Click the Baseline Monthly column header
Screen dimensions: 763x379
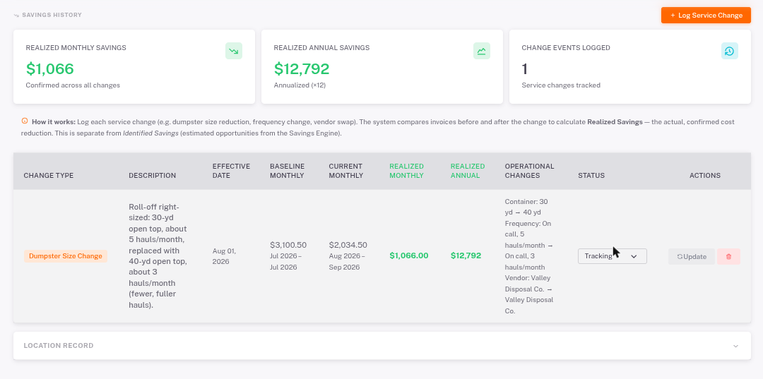point(287,171)
